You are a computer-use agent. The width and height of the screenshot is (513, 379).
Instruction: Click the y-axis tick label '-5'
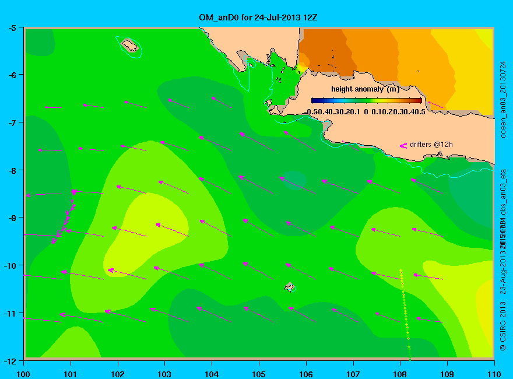click(12, 28)
